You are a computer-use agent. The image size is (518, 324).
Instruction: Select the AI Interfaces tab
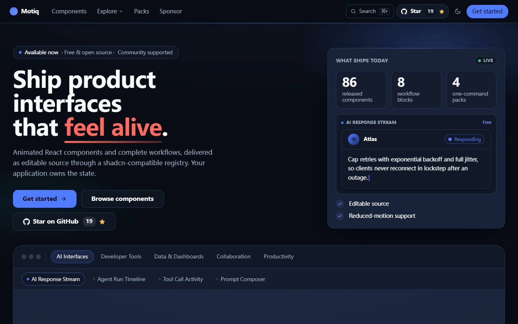click(72, 257)
